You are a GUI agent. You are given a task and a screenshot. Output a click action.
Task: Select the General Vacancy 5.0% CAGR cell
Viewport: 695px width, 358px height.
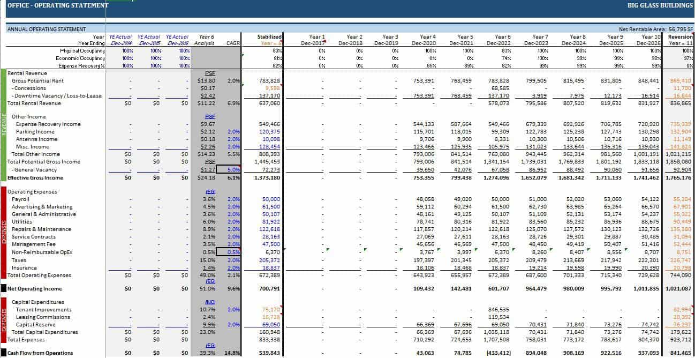(x=232, y=170)
